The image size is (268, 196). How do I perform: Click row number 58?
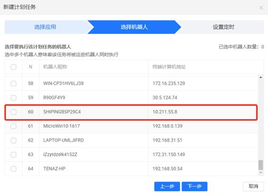[x=31, y=83]
